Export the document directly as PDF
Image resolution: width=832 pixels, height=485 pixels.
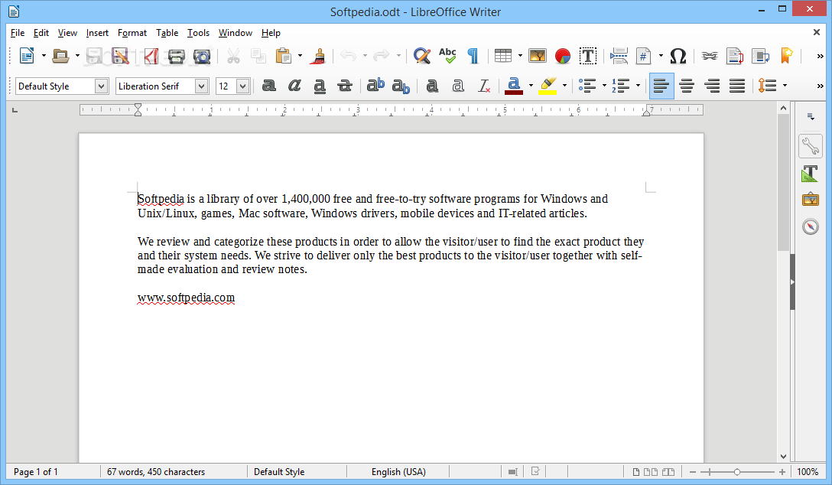pyautogui.click(x=150, y=56)
